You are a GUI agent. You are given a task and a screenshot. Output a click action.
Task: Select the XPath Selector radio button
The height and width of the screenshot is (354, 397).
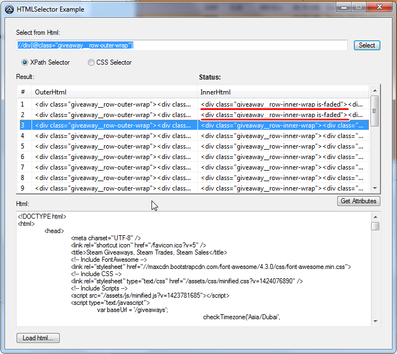pyautogui.click(x=25, y=62)
